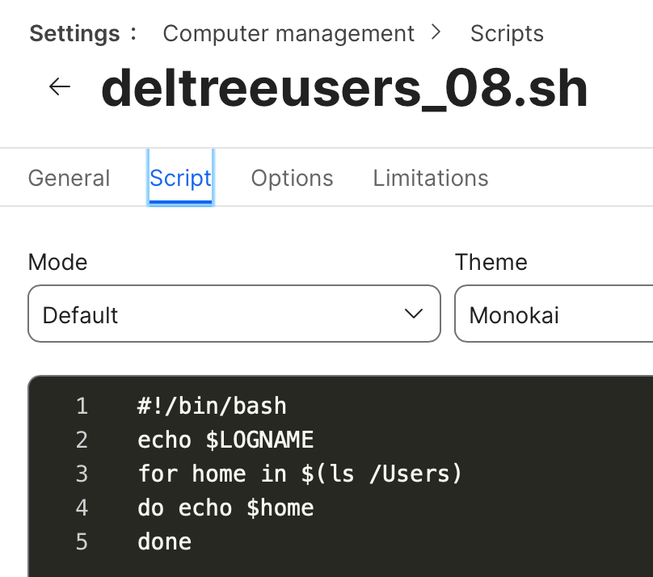Select the Script tab
This screenshot has width=653, height=577.
180,178
